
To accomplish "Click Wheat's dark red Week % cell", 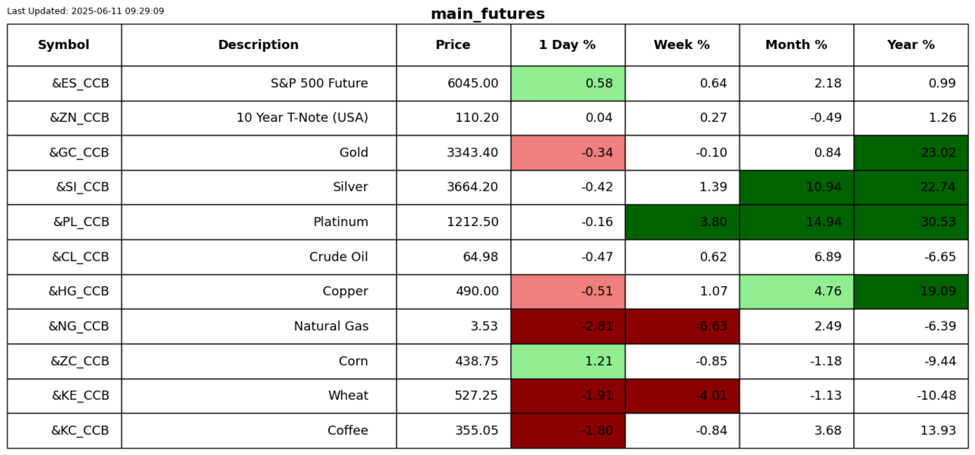I will point(681,396).
